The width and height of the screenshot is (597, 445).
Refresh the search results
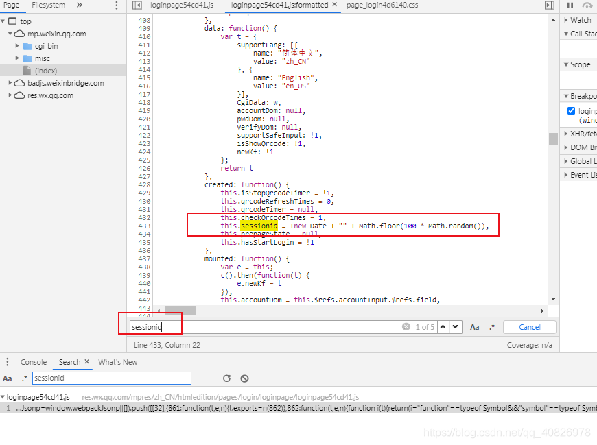(x=227, y=378)
